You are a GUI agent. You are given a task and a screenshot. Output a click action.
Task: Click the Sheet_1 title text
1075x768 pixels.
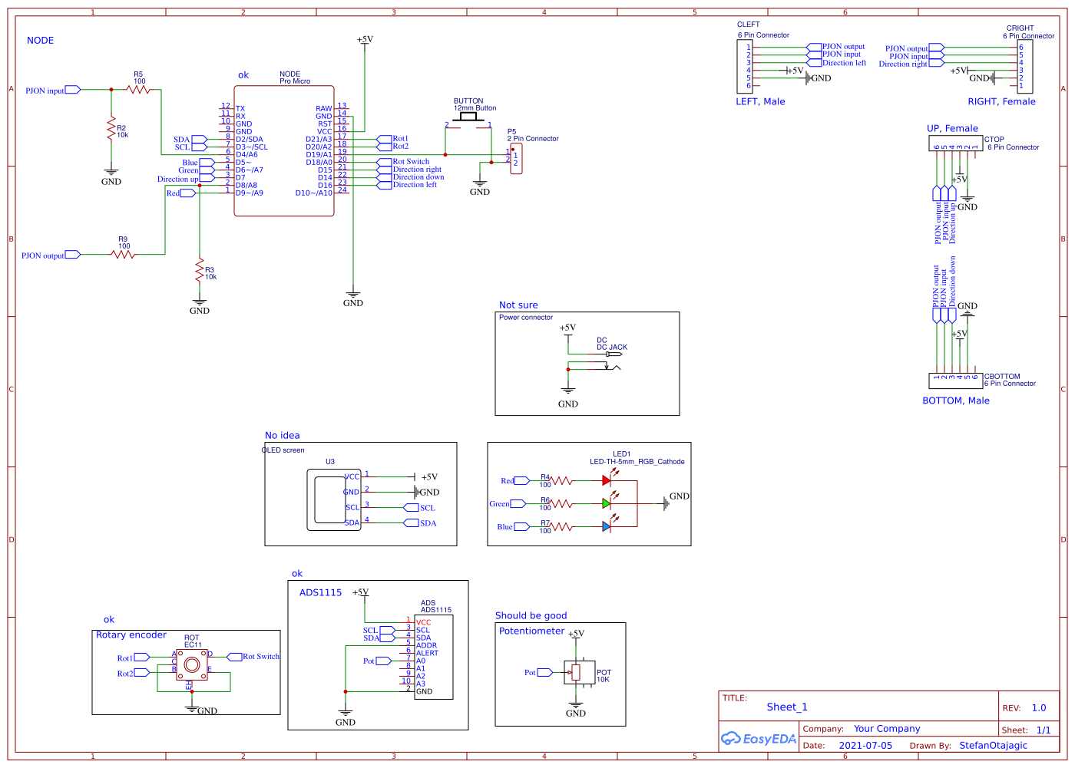(787, 707)
